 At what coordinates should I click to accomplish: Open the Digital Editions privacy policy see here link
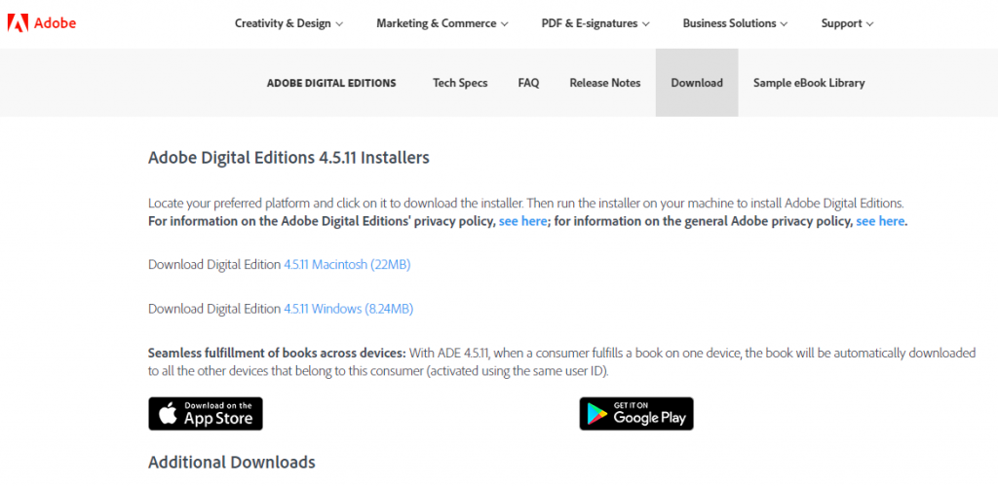coord(522,221)
